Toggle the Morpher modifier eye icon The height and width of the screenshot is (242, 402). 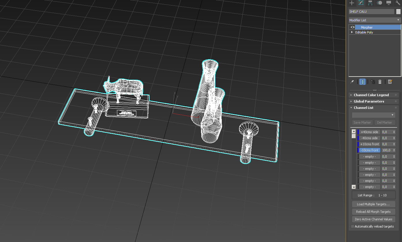coord(352,27)
